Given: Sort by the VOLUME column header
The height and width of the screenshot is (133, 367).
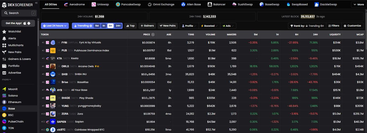Looking at the screenshot, I should coord(210,35).
